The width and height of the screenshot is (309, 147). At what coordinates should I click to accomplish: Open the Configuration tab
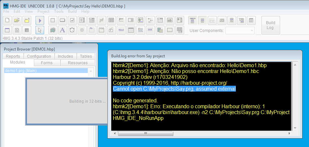pyautogui.click(x=39, y=56)
